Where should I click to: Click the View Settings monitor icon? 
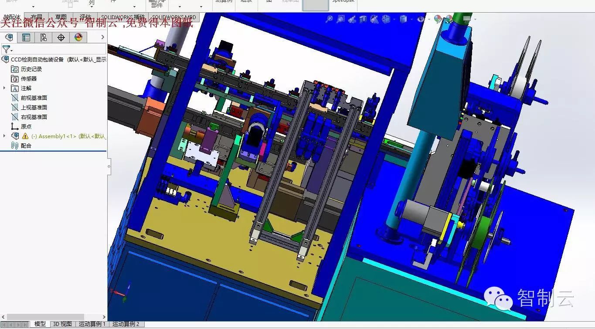pos(467,19)
